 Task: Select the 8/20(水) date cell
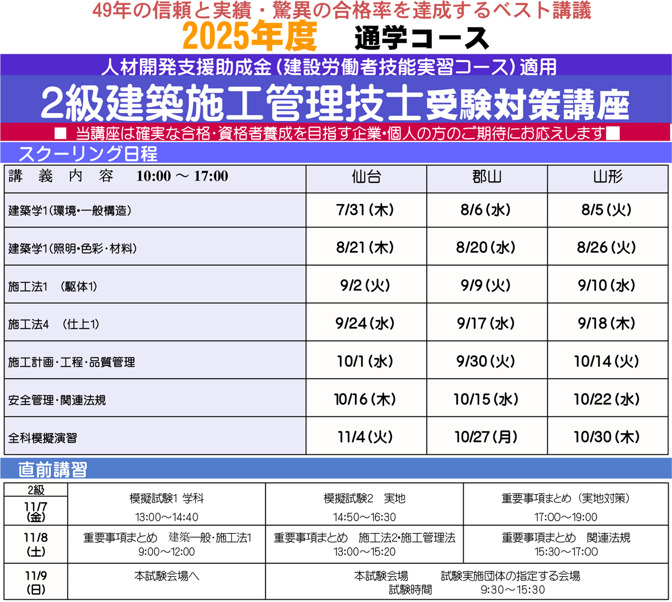(x=487, y=247)
